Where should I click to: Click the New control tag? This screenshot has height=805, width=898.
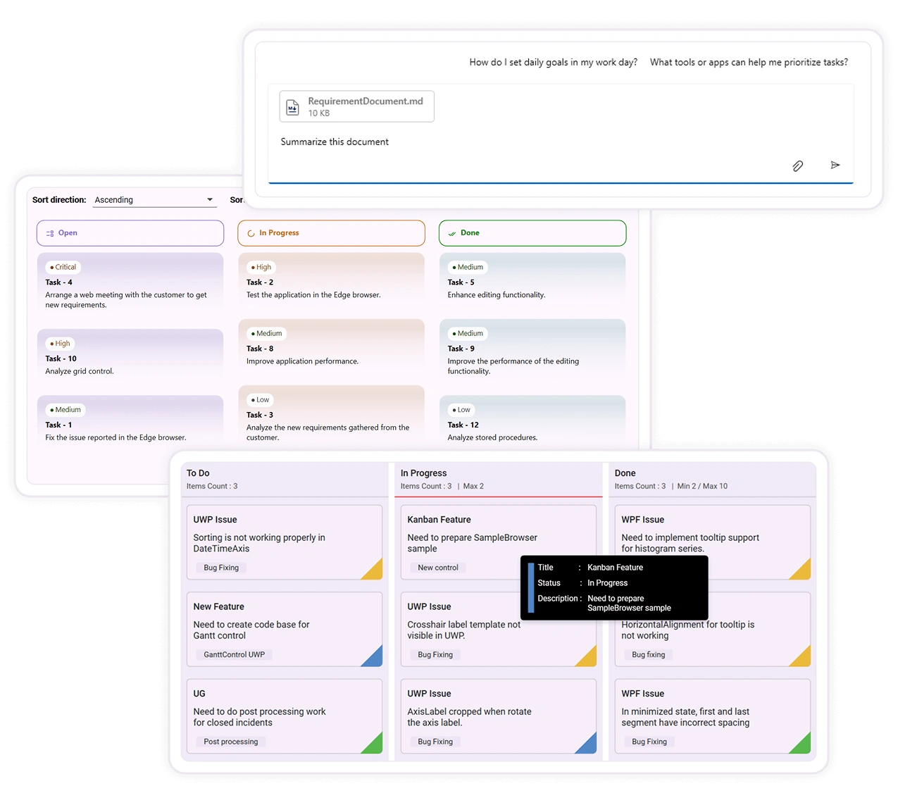point(438,568)
